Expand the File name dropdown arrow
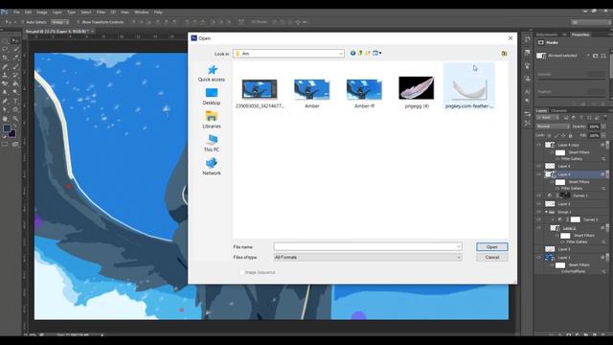Image resolution: width=613 pixels, height=345 pixels. tap(458, 247)
